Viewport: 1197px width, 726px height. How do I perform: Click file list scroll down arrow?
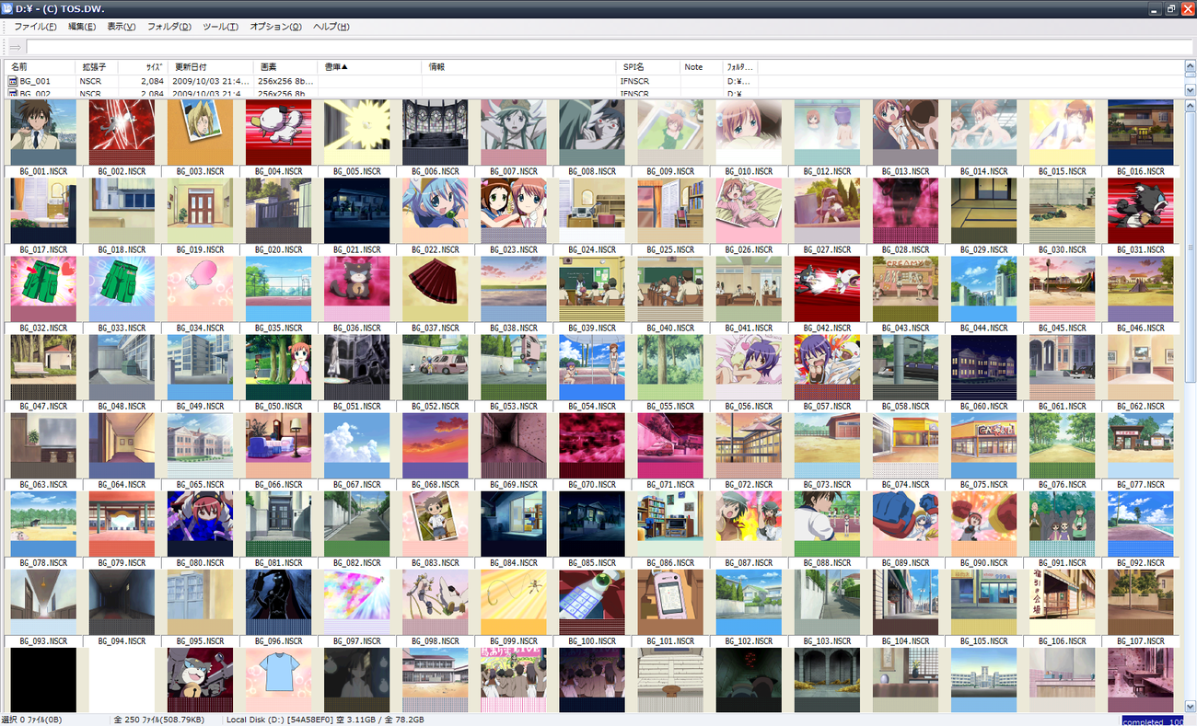tap(1190, 90)
